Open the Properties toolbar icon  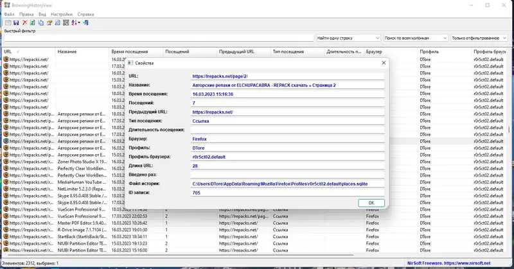click(49, 22)
